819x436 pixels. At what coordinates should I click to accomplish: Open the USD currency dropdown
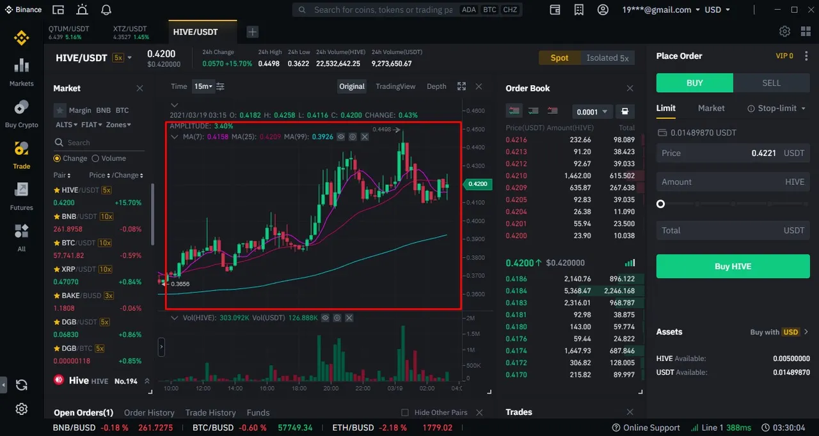(x=717, y=10)
